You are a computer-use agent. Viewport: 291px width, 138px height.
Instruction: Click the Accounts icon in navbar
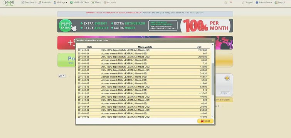(105, 2)
